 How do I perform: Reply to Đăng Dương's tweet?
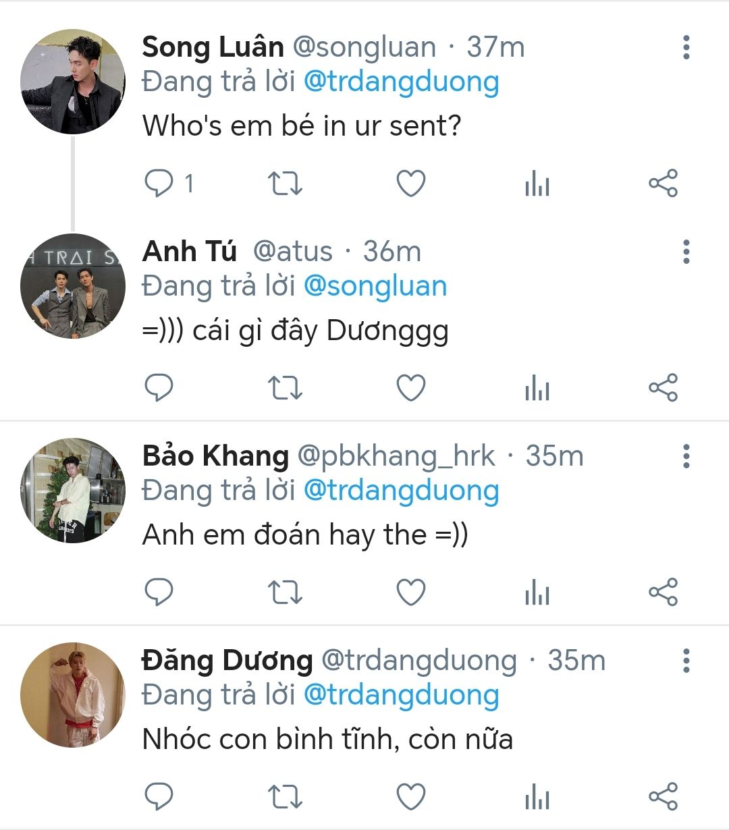point(159,796)
